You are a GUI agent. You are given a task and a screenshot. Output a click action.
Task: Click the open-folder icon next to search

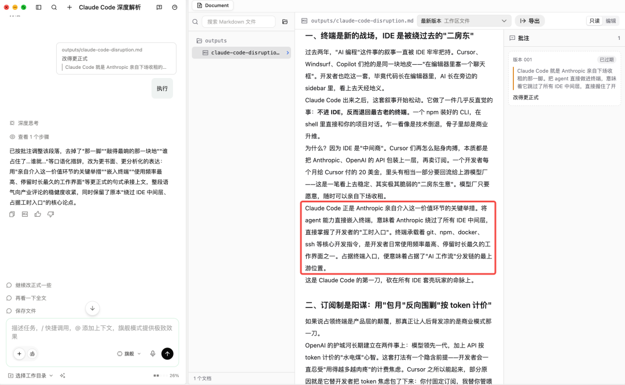point(285,21)
